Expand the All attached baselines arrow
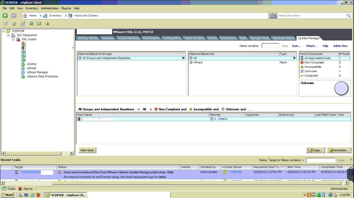This screenshot has width=354, height=198. (x=294, y=58)
